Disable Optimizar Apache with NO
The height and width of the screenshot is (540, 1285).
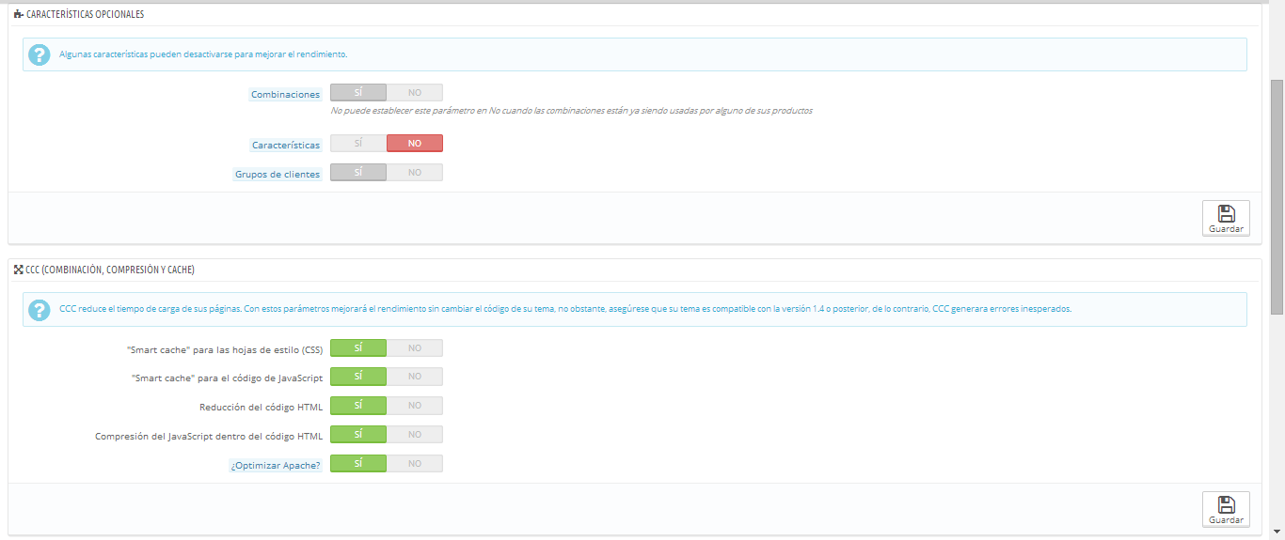(415, 464)
